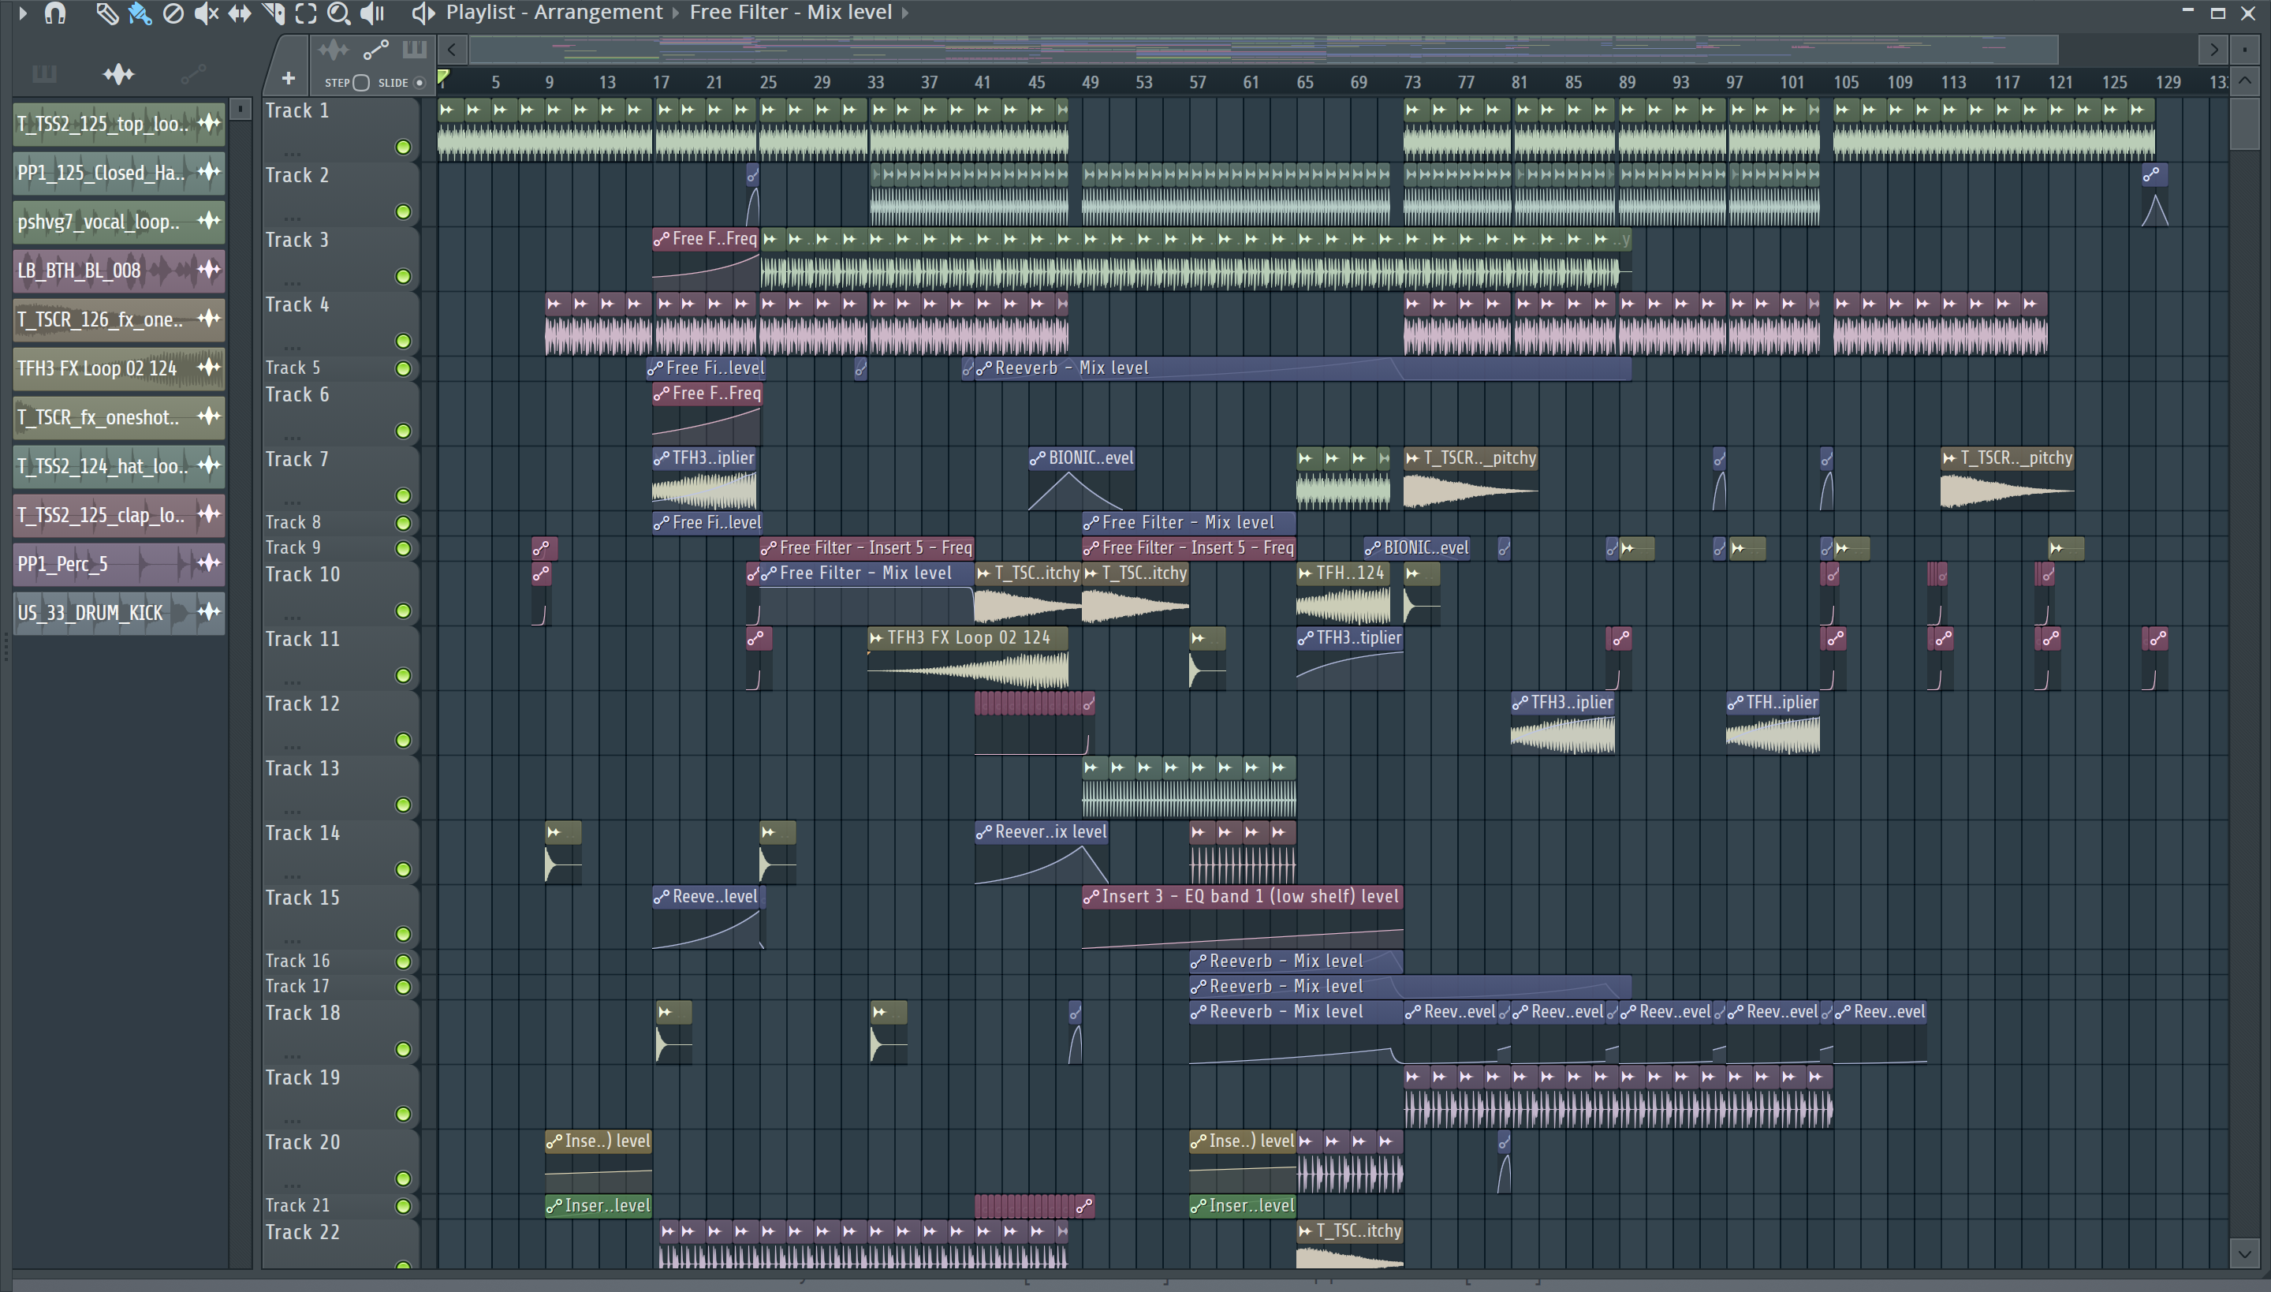The image size is (2271, 1292).
Task: Select the Track 10 header label
Action: 303,575
